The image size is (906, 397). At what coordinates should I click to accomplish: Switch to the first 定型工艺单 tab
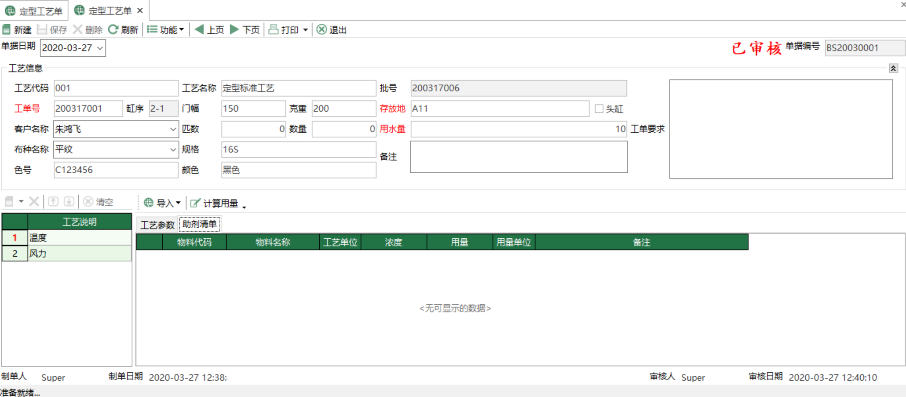point(34,11)
